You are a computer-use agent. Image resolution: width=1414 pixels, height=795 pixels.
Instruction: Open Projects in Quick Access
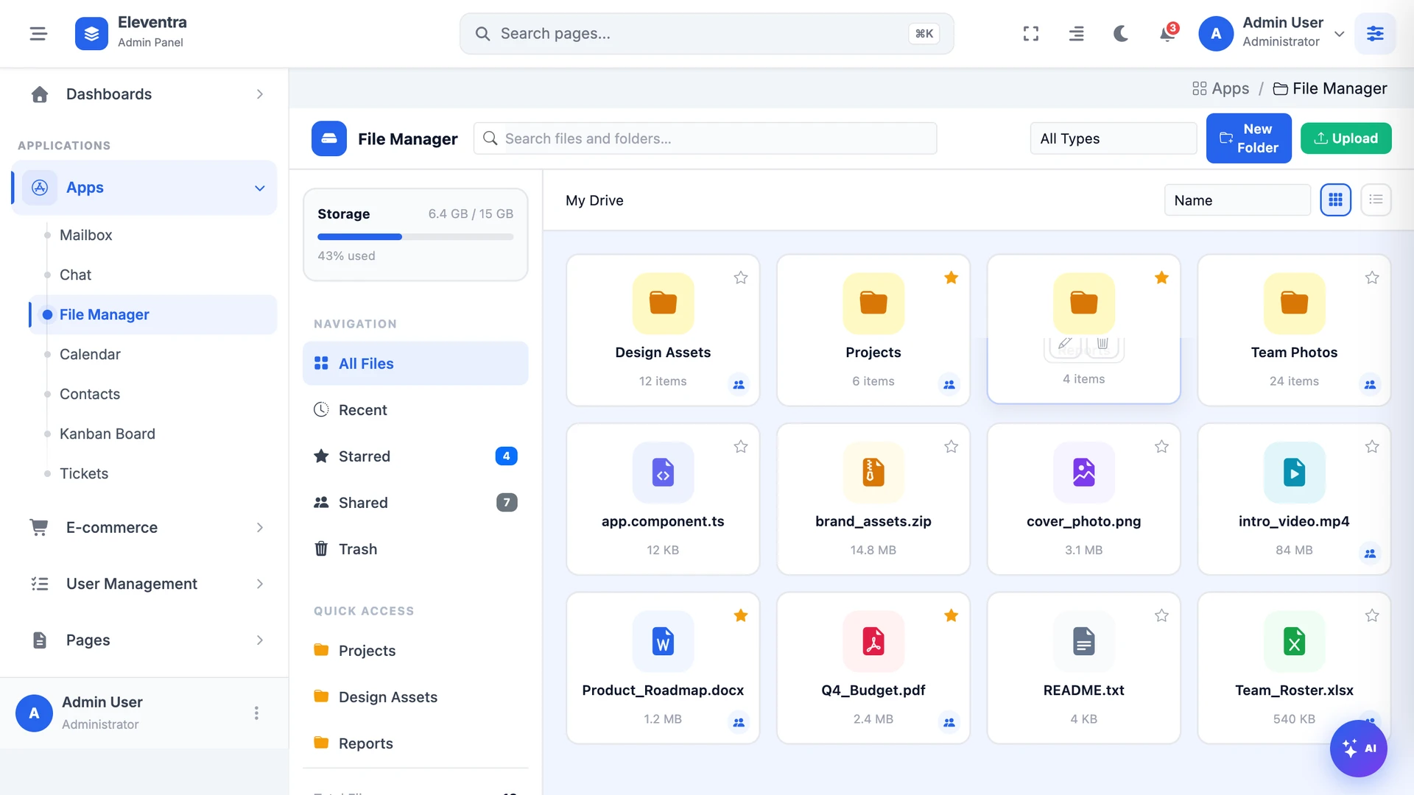click(415, 651)
